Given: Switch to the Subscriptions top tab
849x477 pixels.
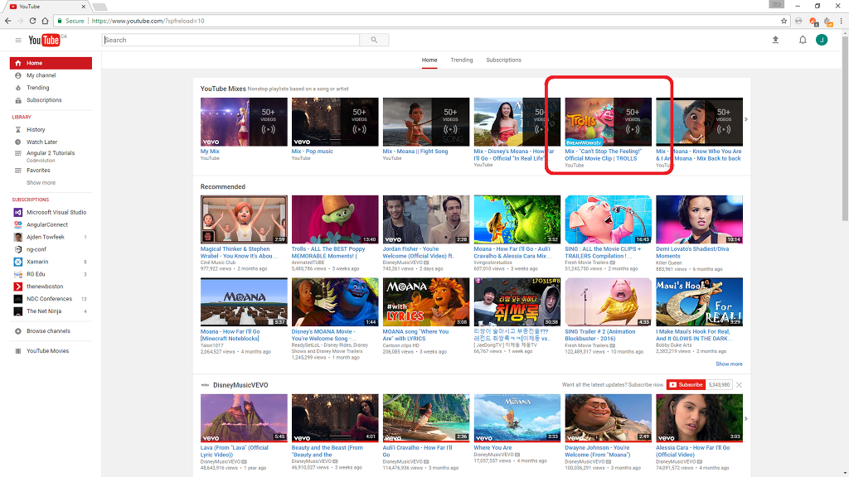Looking at the screenshot, I should coord(503,60).
